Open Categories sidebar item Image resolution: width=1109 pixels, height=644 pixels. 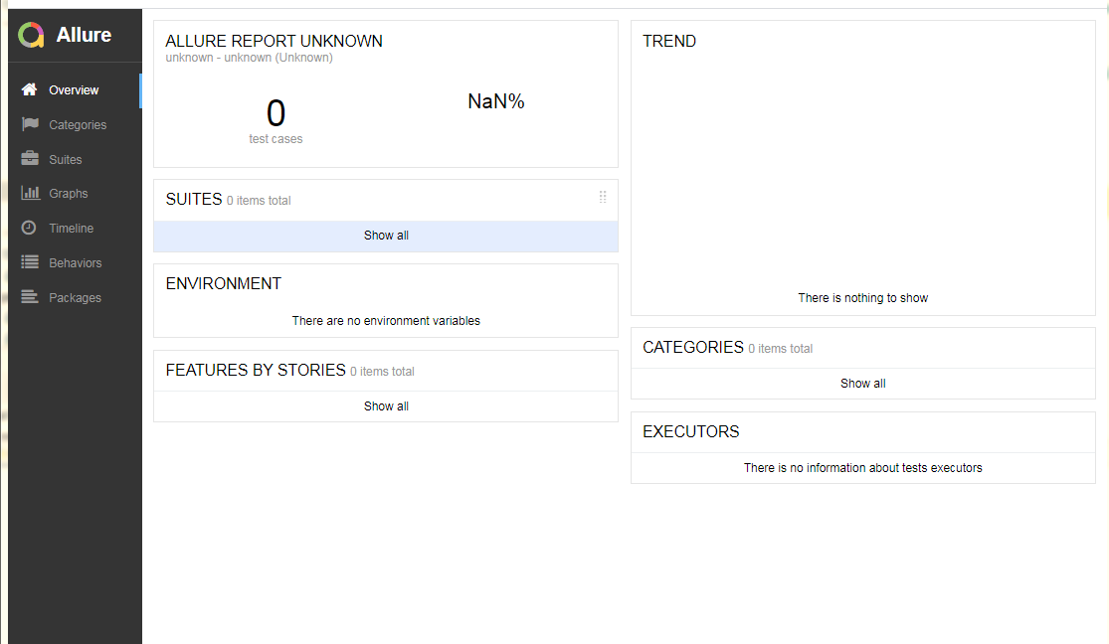tap(75, 125)
